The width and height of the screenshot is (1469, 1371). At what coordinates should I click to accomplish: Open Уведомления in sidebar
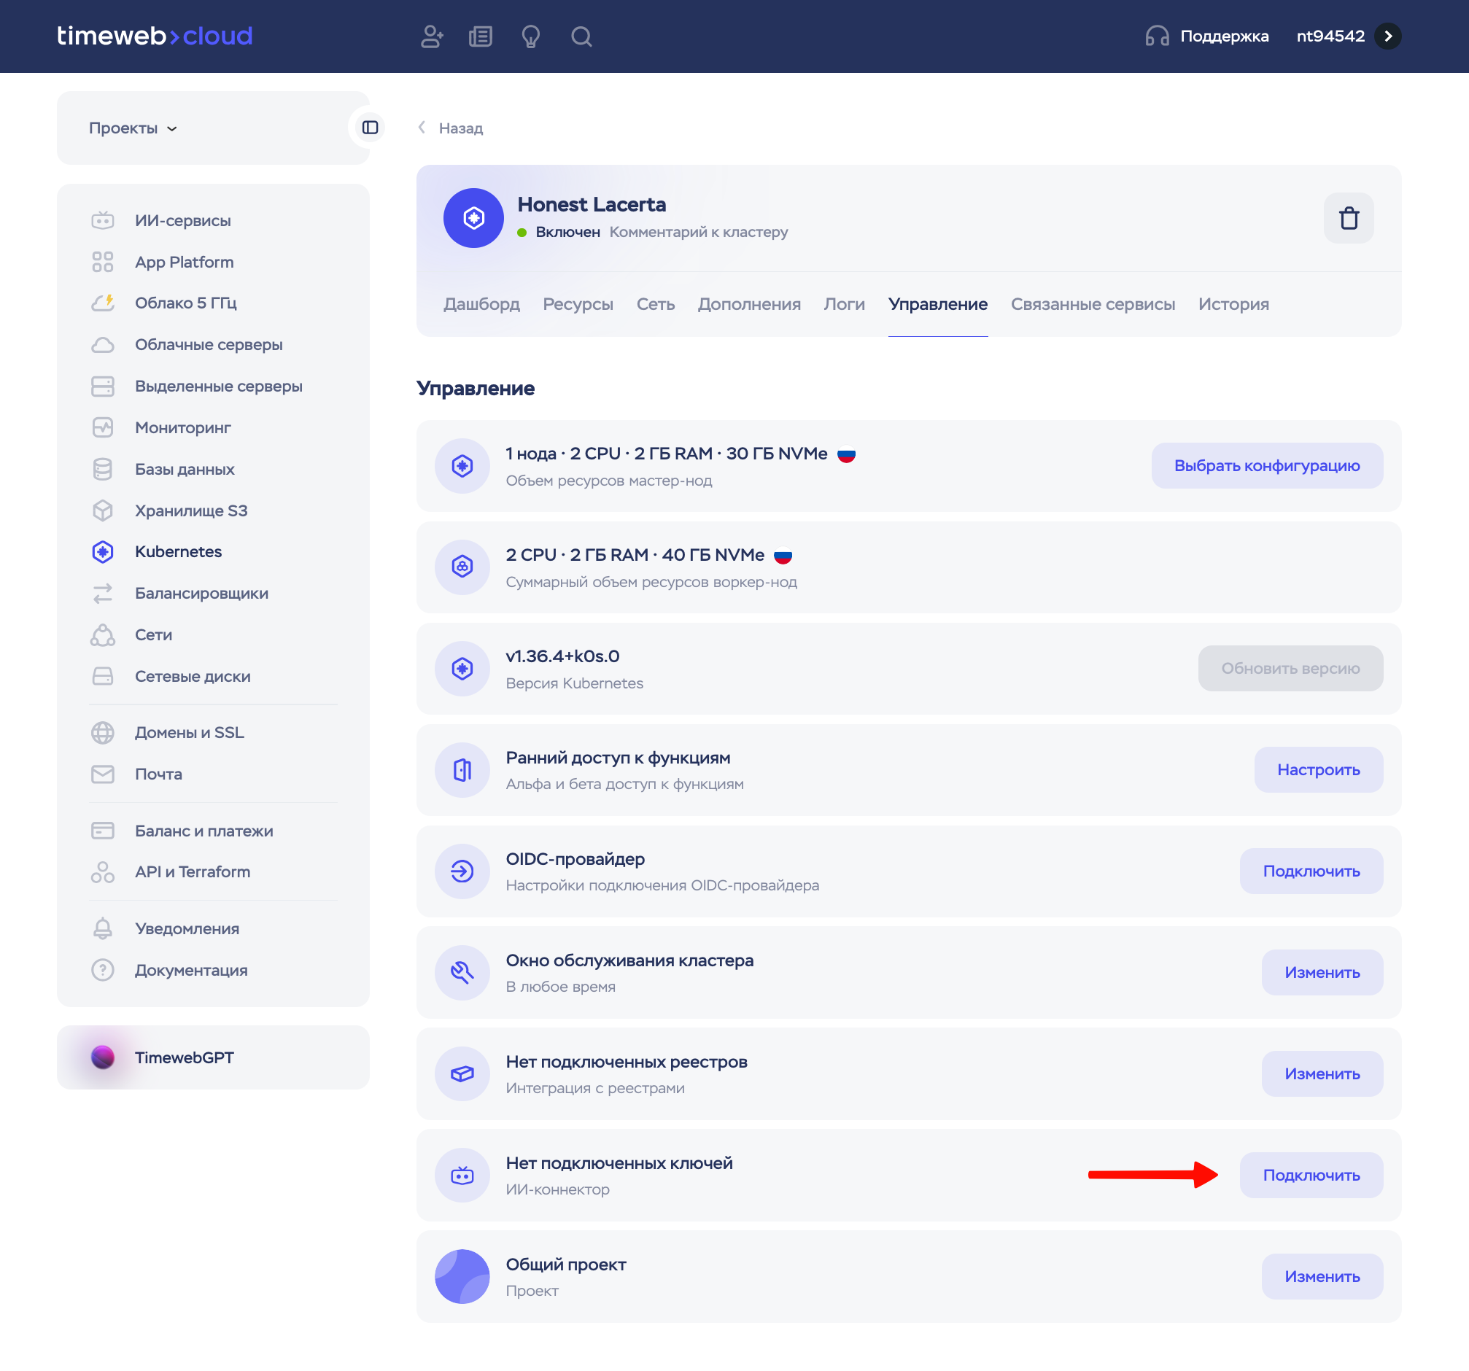187,928
